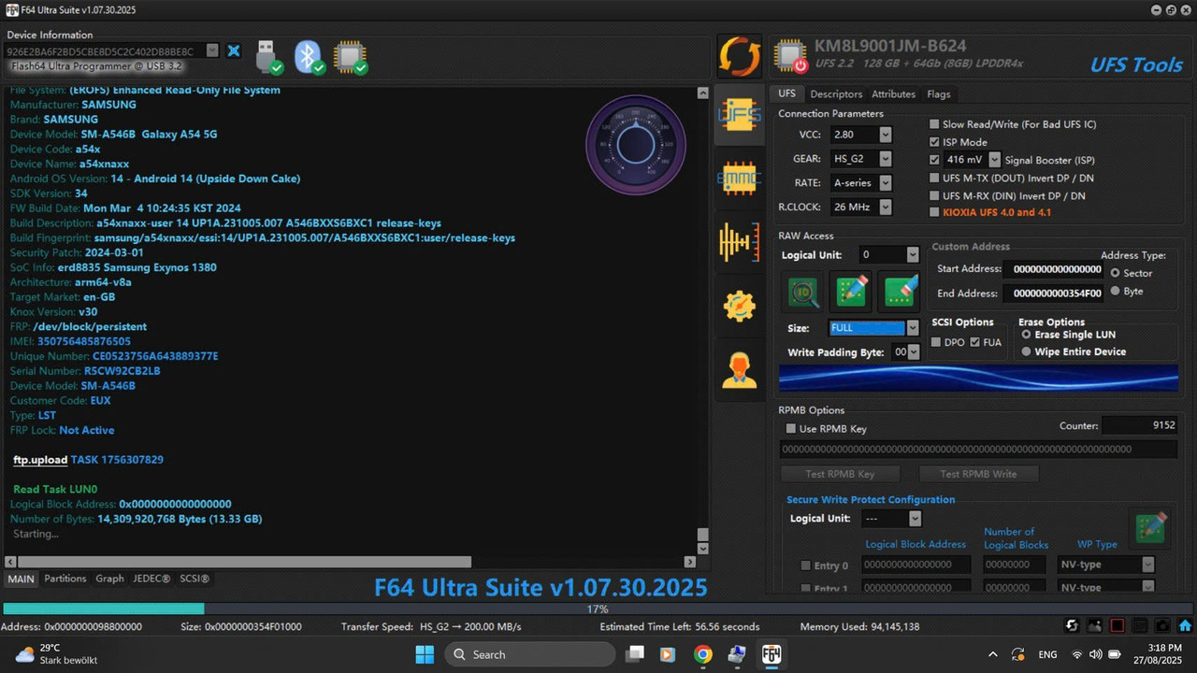
Task: Click the log window icon in status bar
Action: click(x=1140, y=626)
